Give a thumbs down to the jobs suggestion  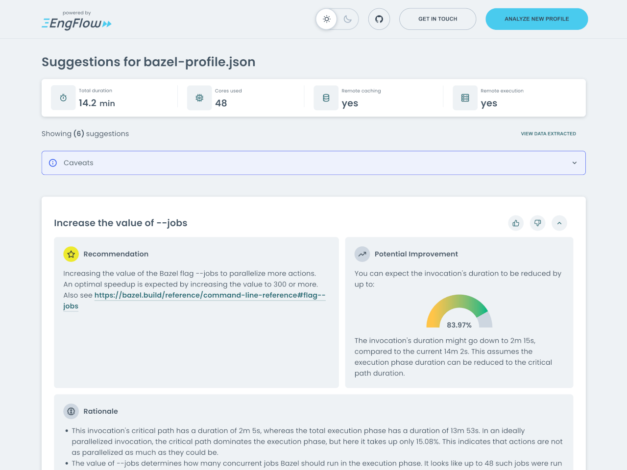[x=537, y=223]
